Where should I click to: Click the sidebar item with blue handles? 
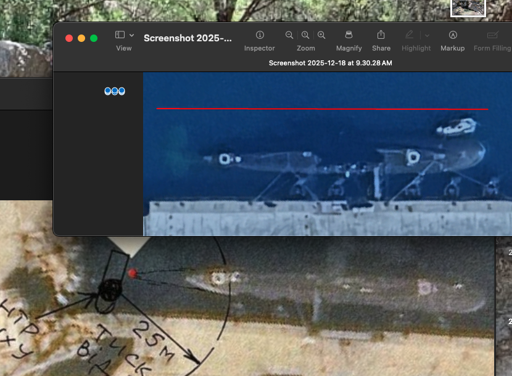[x=115, y=91]
